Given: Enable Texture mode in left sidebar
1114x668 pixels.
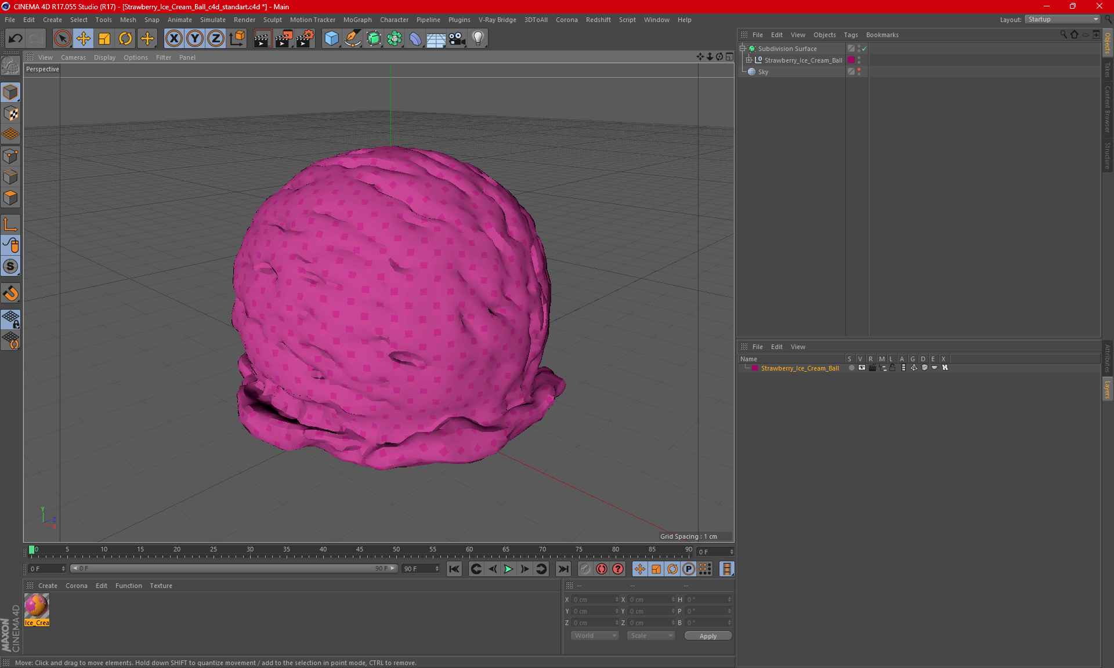Looking at the screenshot, I should point(10,114).
